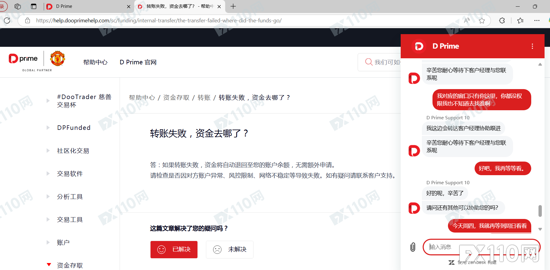Click the Manchester United partner crest
Viewport: 550px width, 270px height.
click(58, 58)
